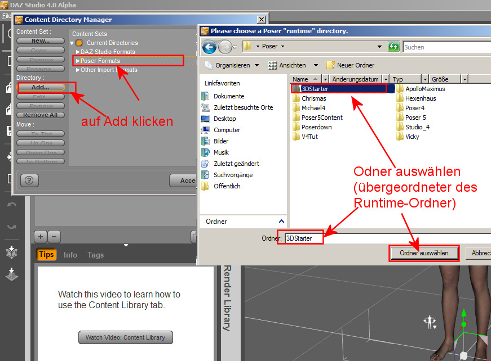Collapse the Current Directories tree node

72,43
